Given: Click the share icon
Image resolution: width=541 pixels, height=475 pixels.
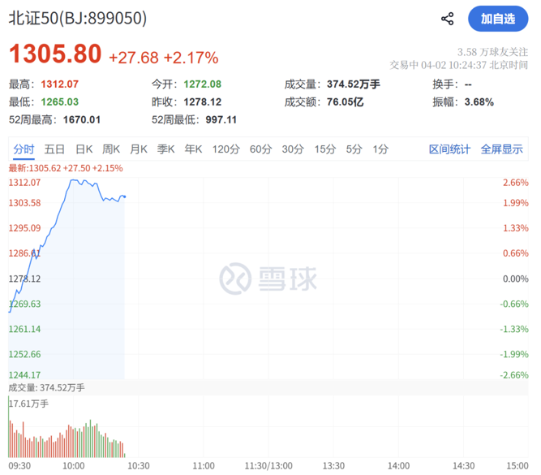Looking at the screenshot, I should pyautogui.click(x=447, y=19).
